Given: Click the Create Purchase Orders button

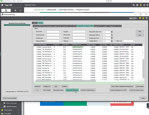Looking at the screenshot, I should click(136, 90).
